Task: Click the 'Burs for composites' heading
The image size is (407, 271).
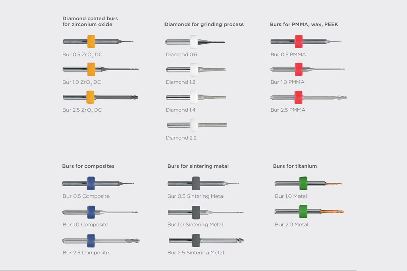Action: coord(88,166)
